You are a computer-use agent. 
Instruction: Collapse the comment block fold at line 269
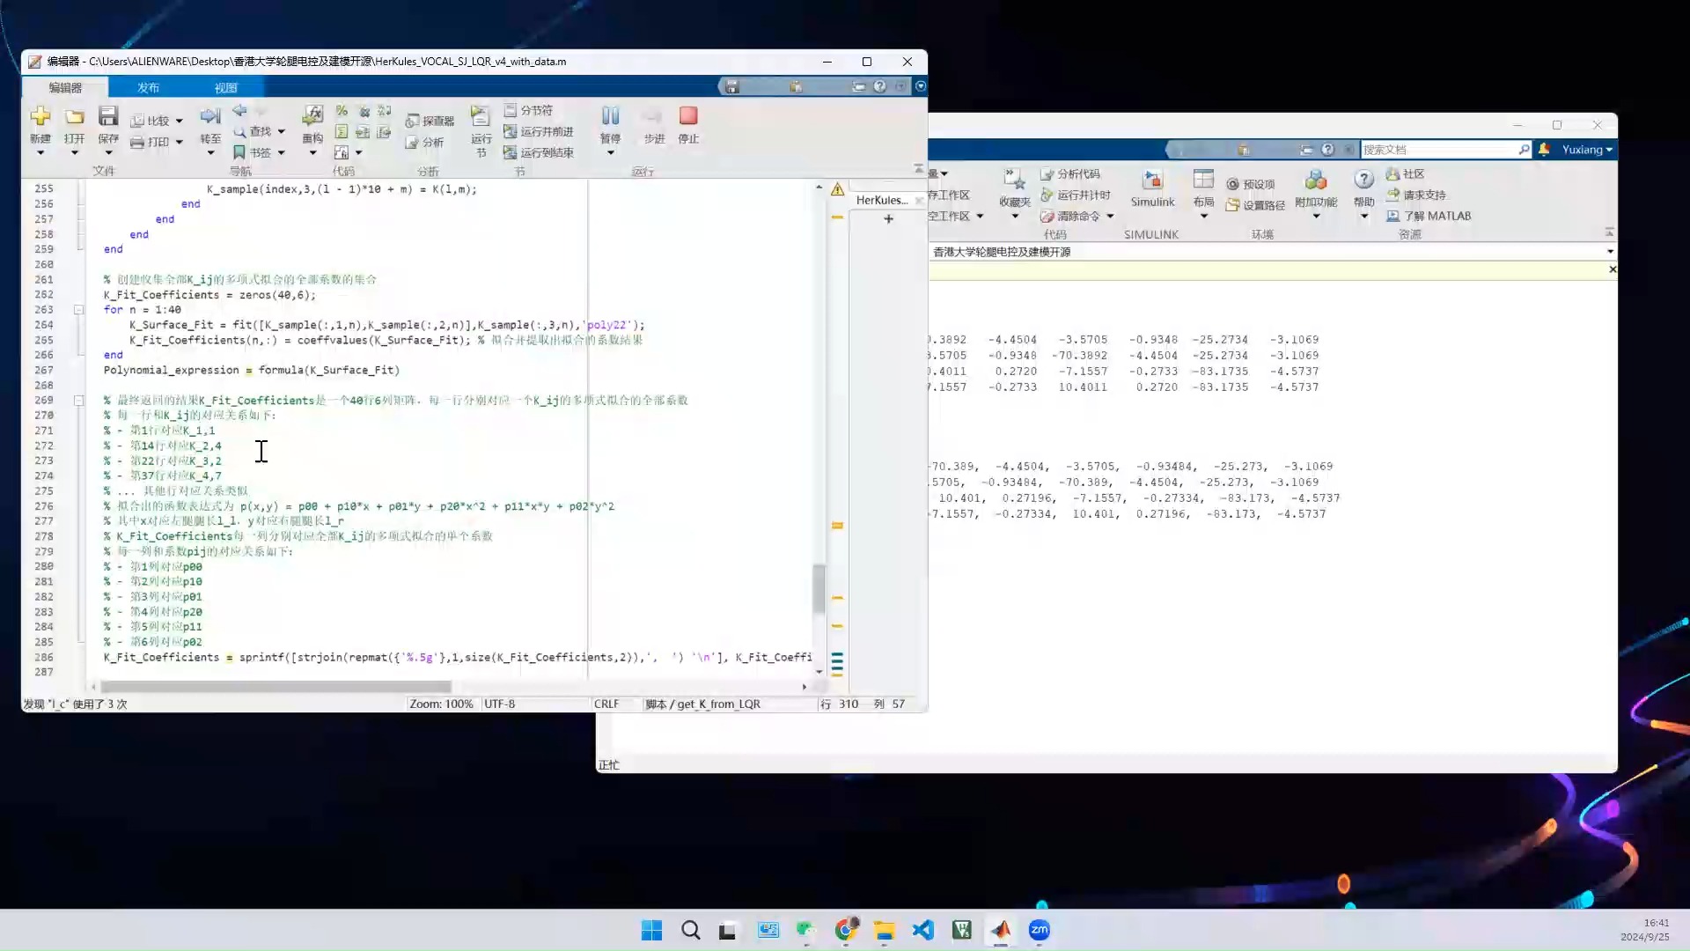78,401
